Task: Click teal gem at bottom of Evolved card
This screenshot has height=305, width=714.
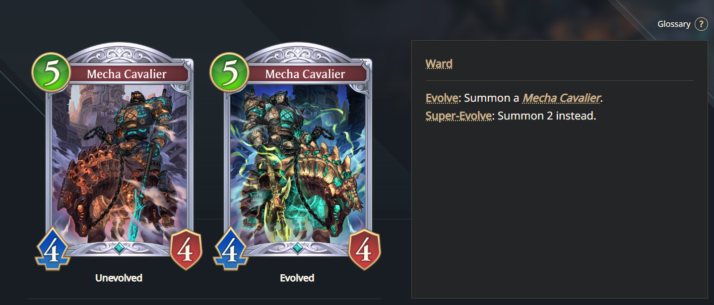Action: (297, 248)
